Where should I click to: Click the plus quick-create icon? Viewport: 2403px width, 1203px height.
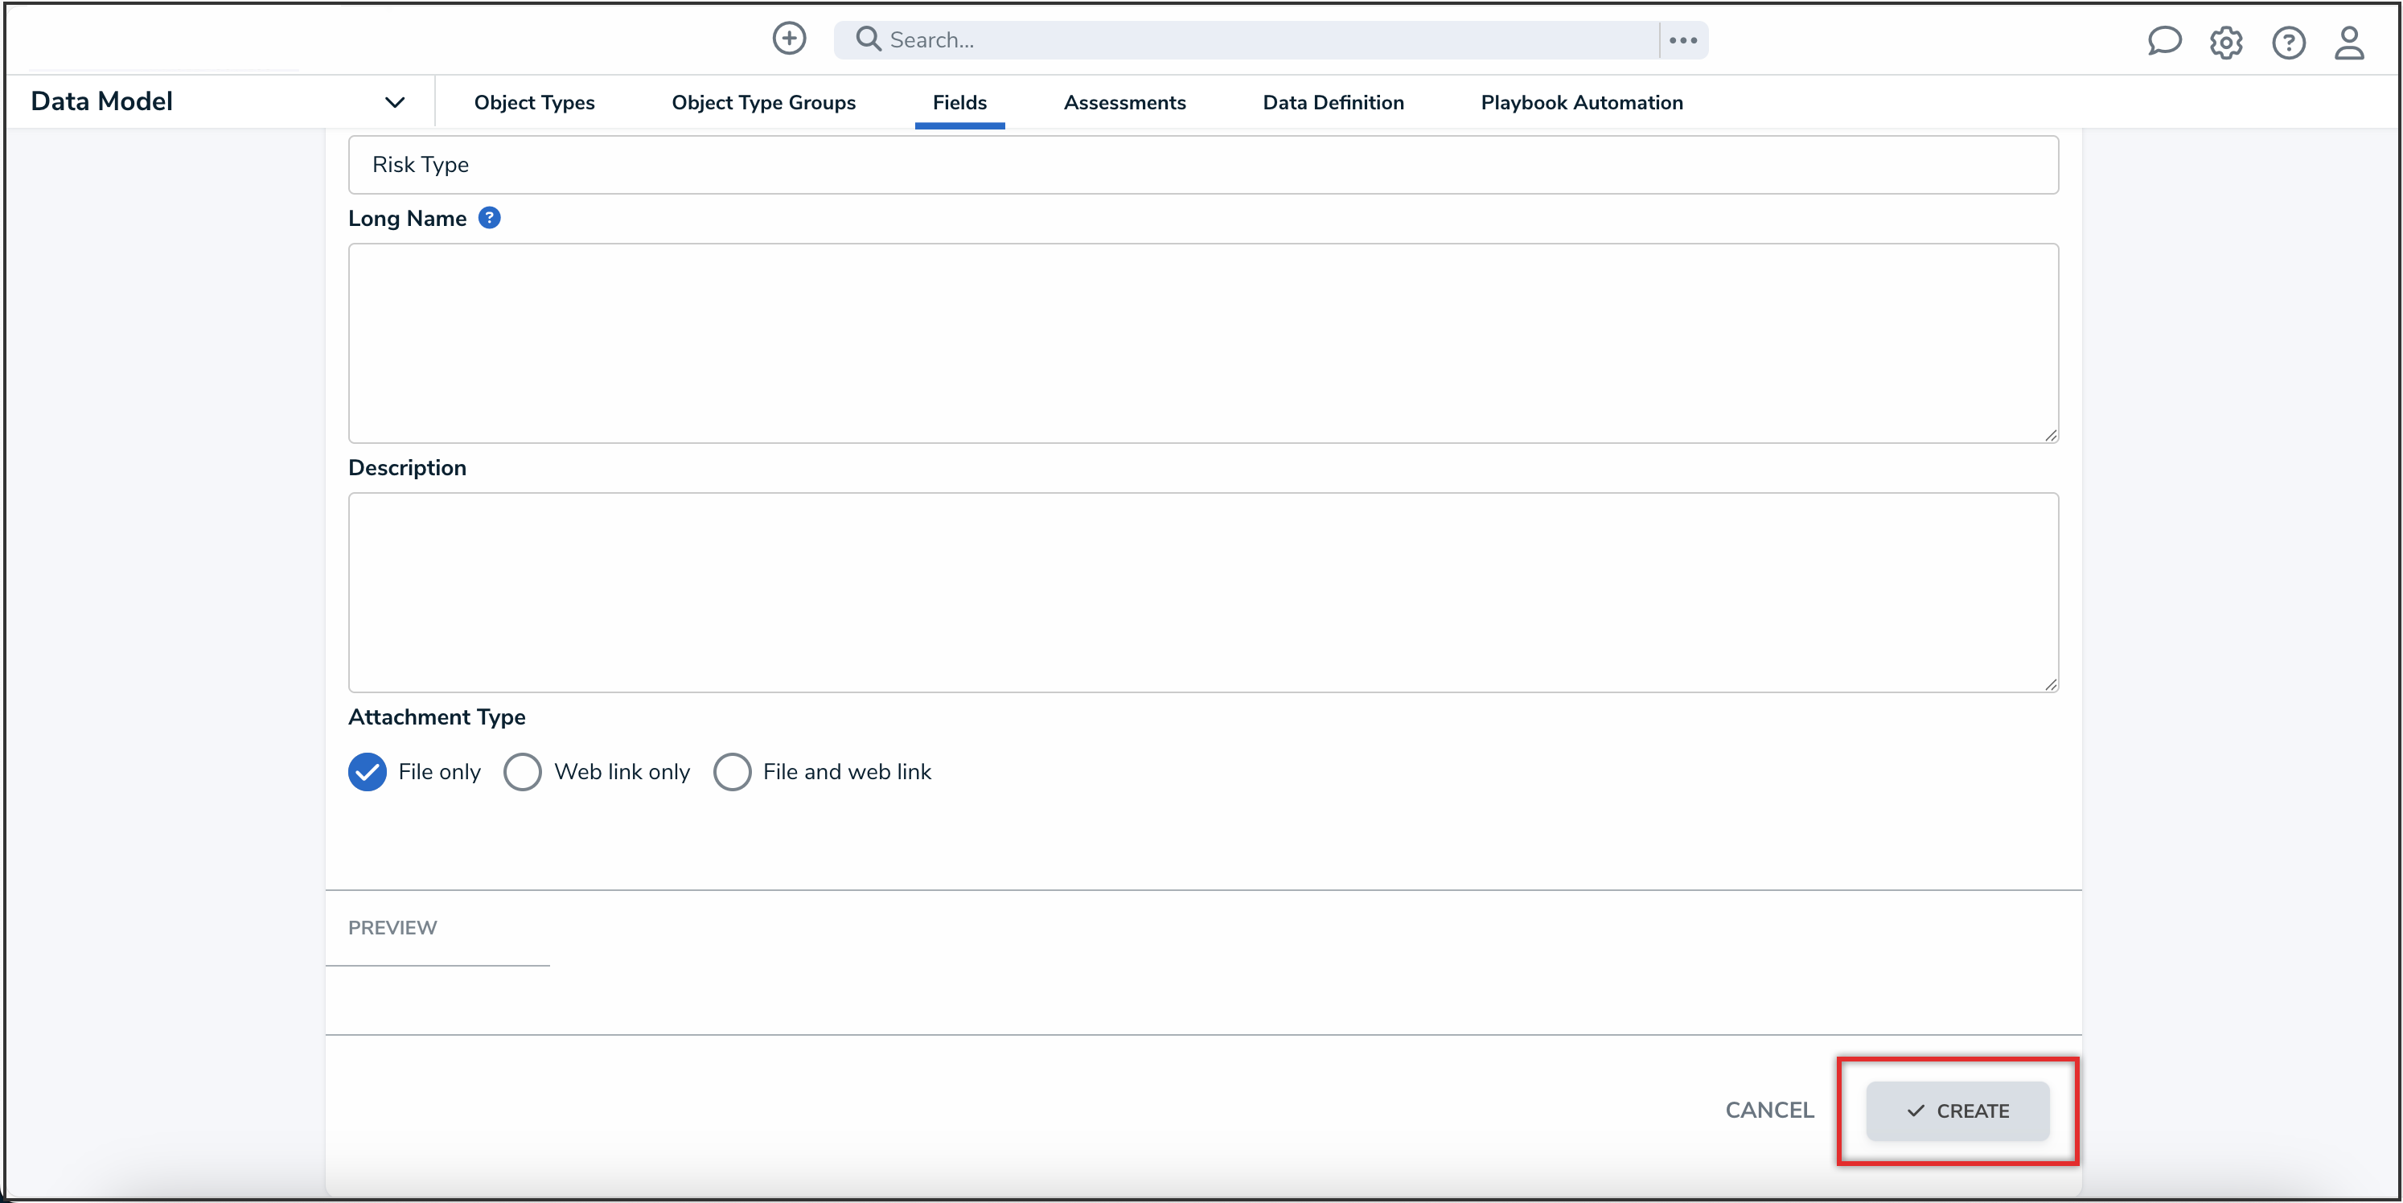(x=788, y=39)
